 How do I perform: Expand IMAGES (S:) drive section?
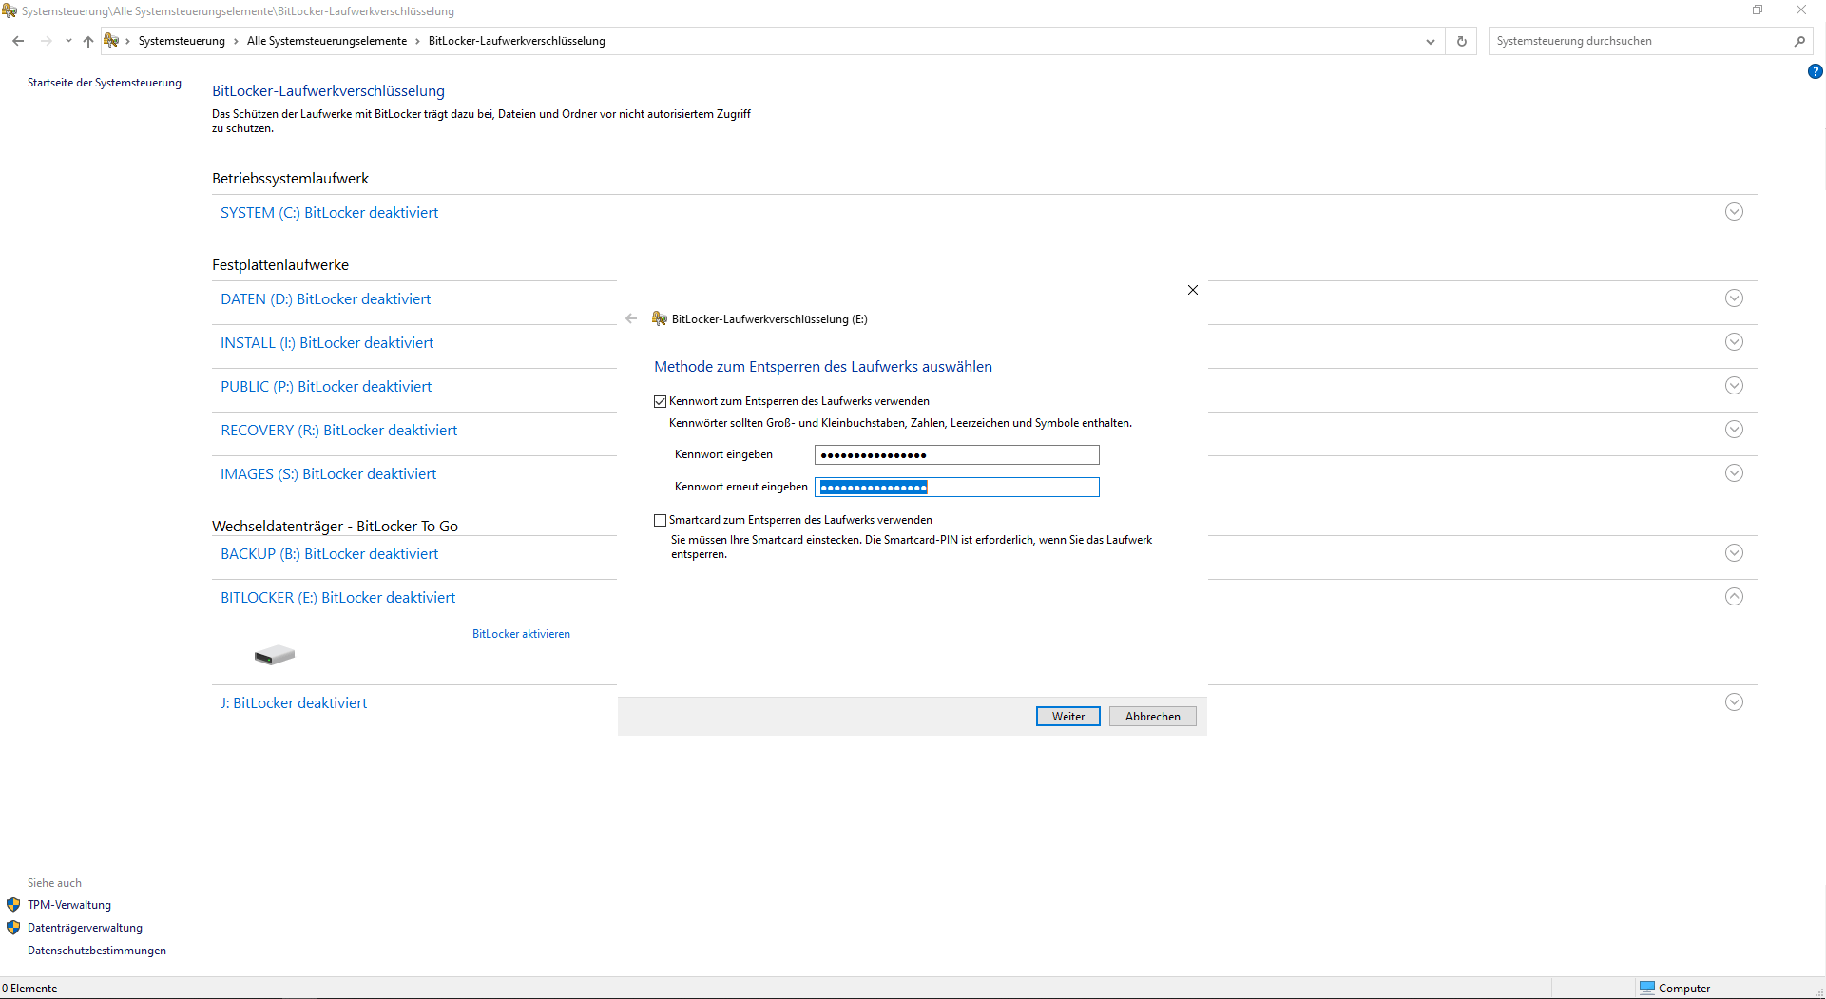click(x=1734, y=473)
